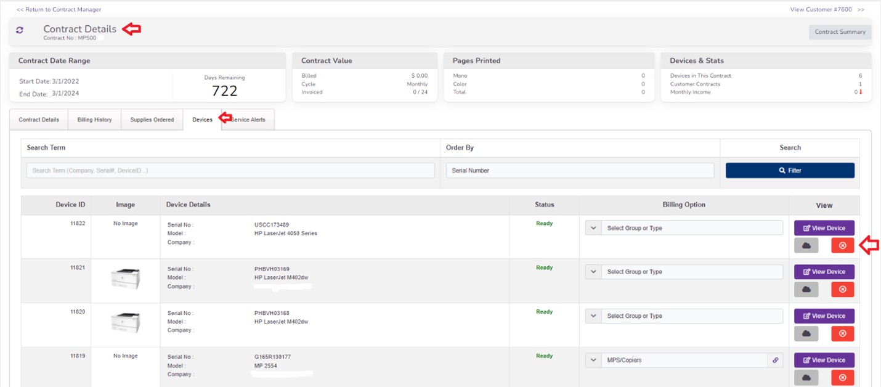Click the refresh icon beside Contract Details

pyautogui.click(x=20, y=30)
